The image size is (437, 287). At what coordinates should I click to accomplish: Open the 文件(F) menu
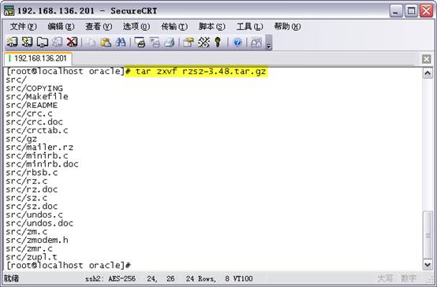coord(23,27)
